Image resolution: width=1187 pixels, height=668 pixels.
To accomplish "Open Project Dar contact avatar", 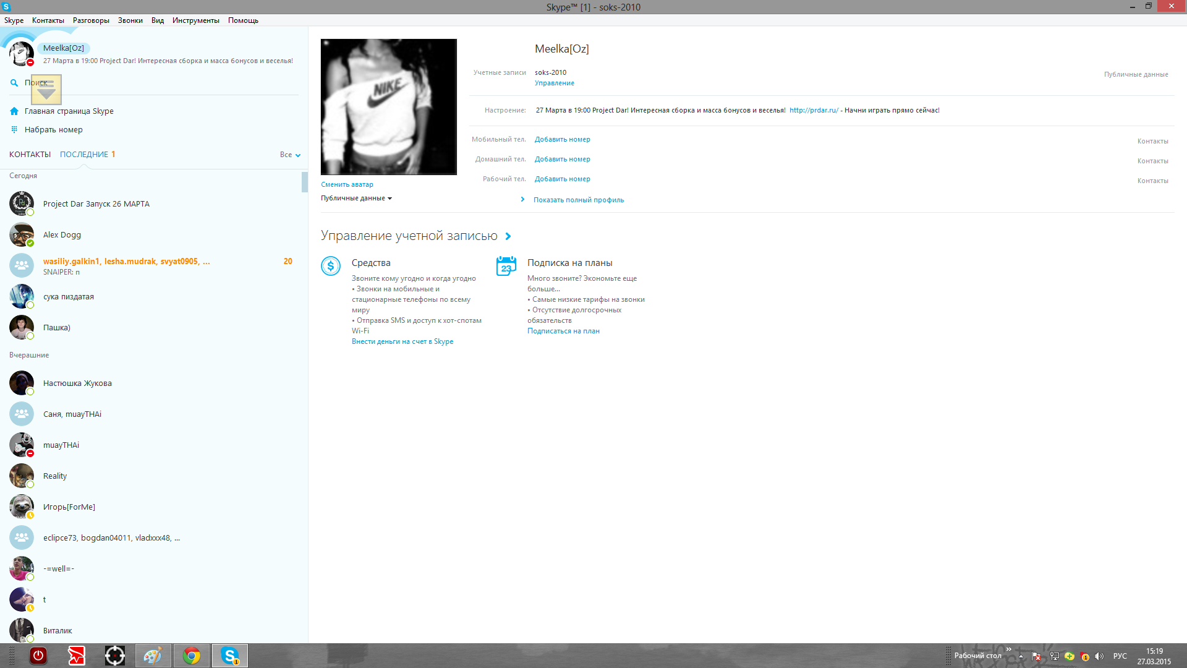I will [x=22, y=203].
